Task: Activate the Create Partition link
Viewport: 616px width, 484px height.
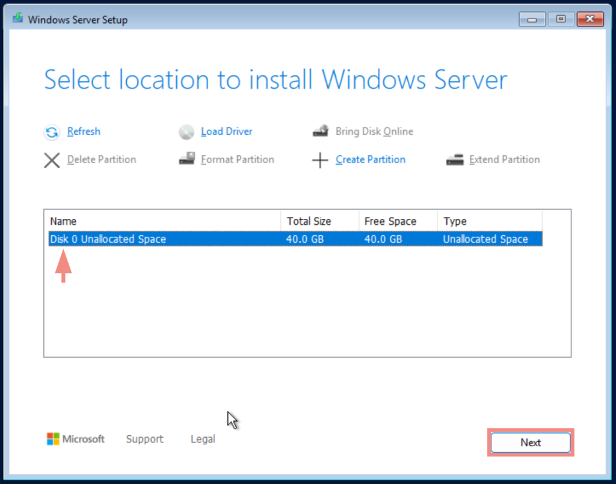Action: (x=370, y=159)
